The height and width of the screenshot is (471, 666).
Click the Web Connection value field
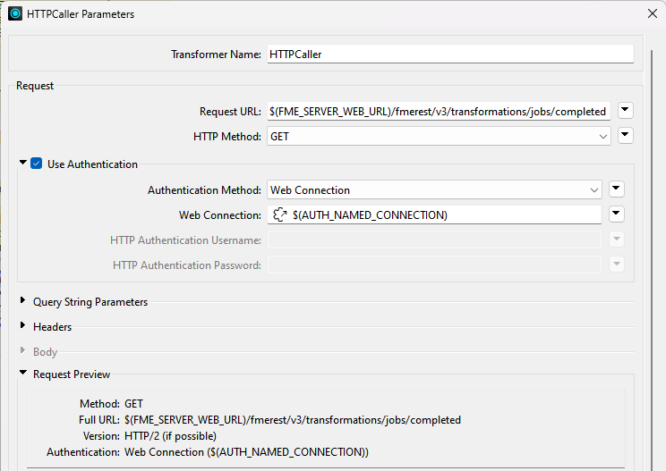pos(434,214)
